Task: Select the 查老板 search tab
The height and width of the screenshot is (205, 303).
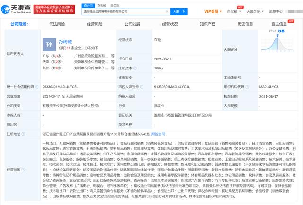Action: tap(101, 6)
